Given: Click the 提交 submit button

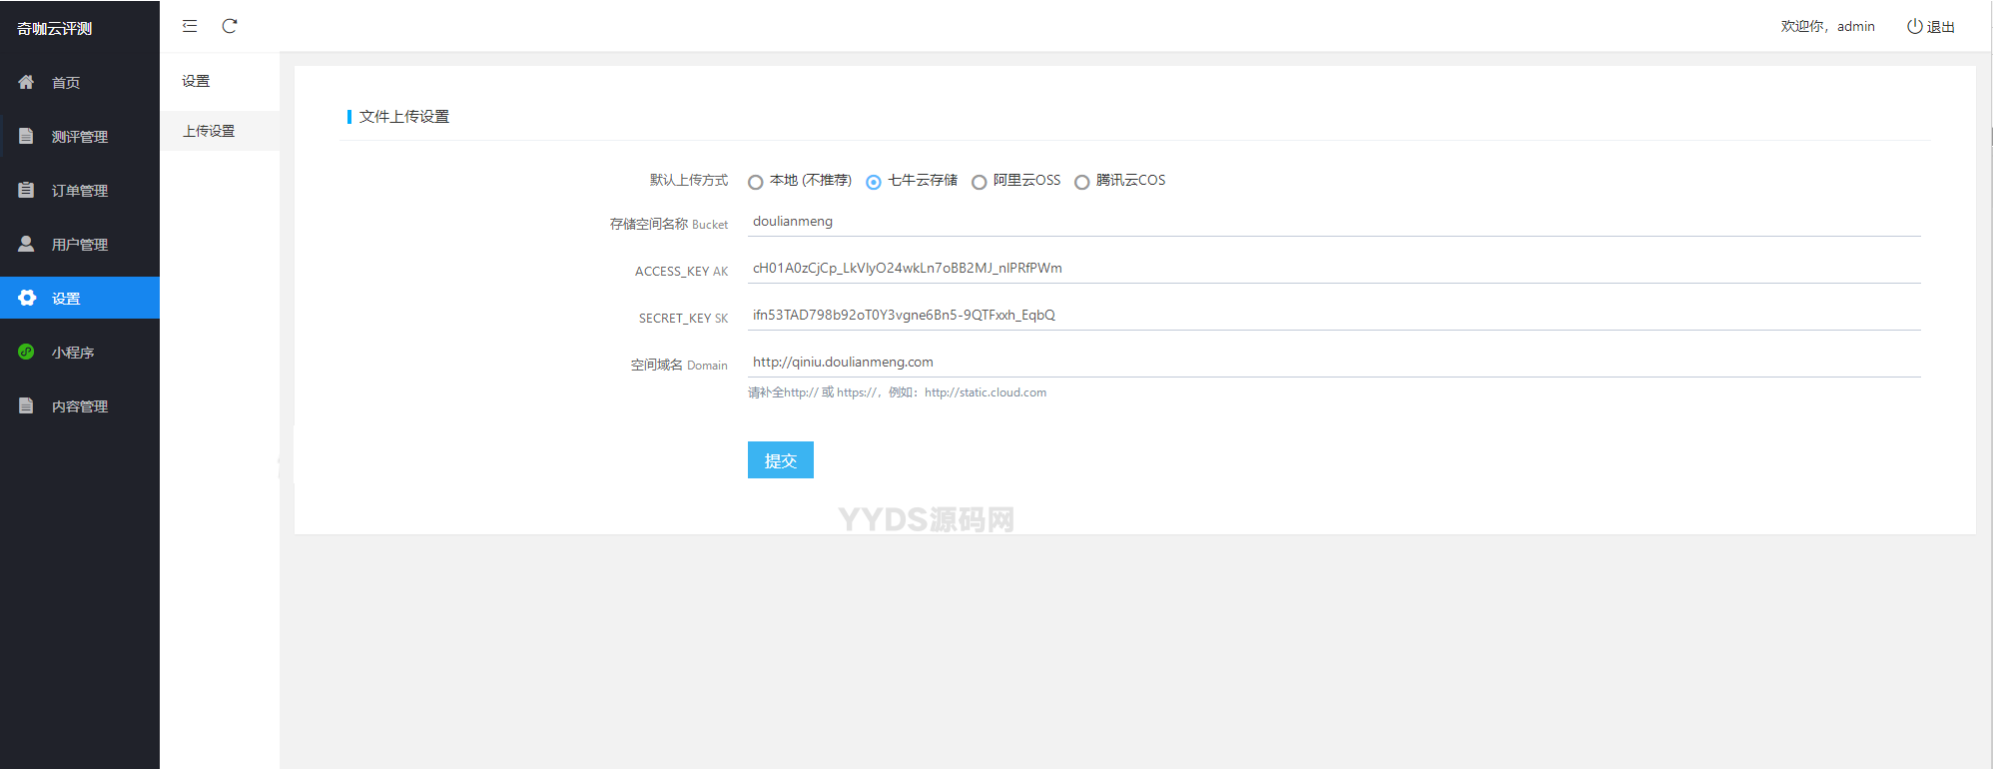Looking at the screenshot, I should (x=780, y=460).
